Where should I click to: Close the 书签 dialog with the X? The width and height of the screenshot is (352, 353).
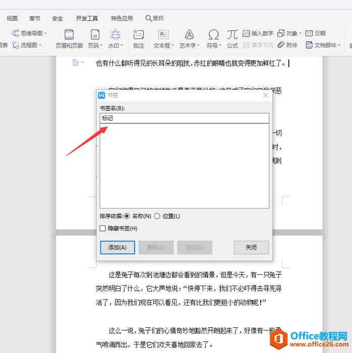(266, 95)
